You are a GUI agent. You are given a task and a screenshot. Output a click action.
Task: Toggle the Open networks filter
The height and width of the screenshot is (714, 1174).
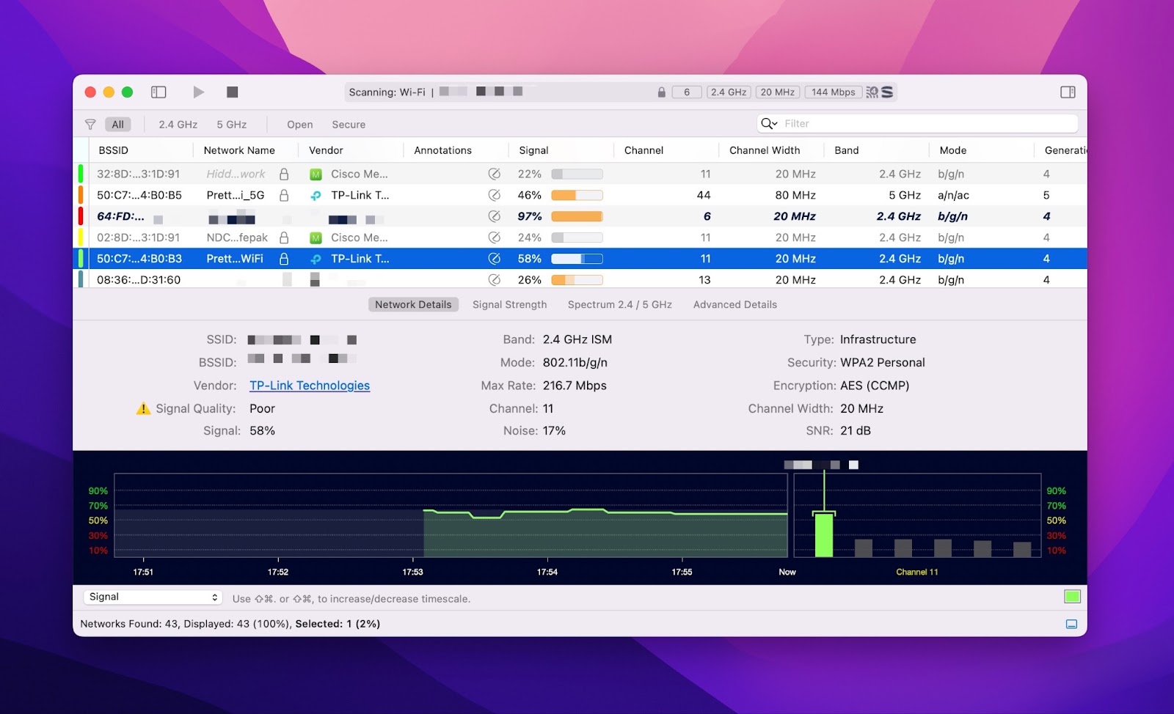(299, 124)
